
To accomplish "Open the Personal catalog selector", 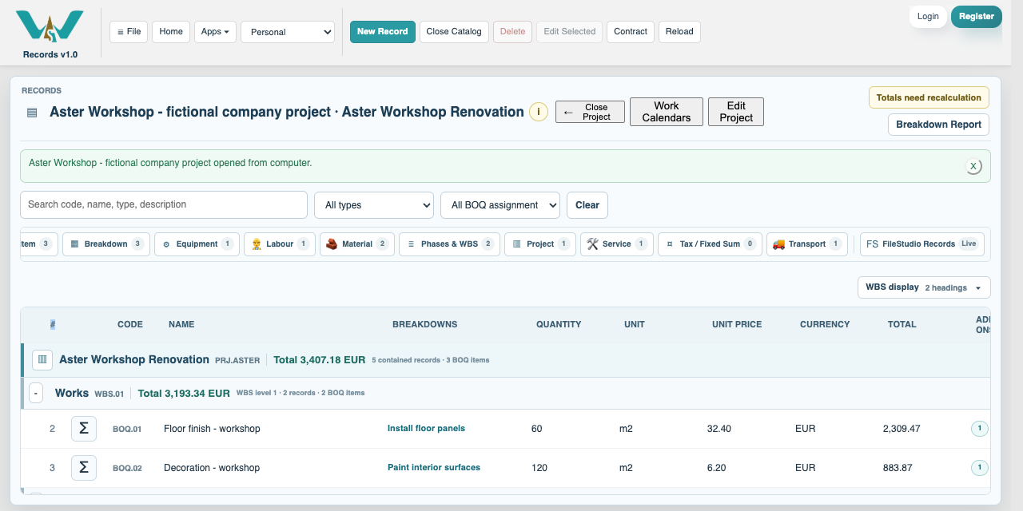I will click(288, 32).
